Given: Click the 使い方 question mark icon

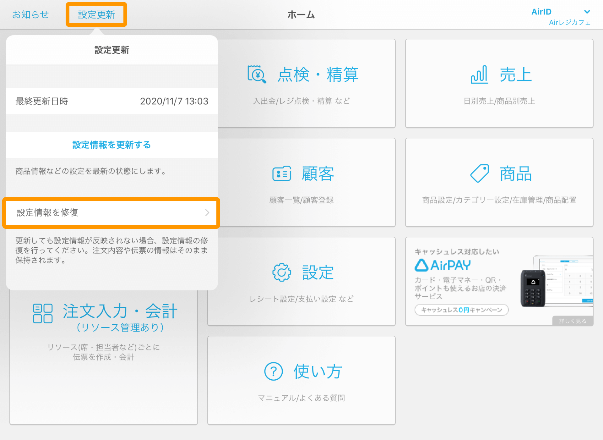Looking at the screenshot, I should (x=273, y=371).
